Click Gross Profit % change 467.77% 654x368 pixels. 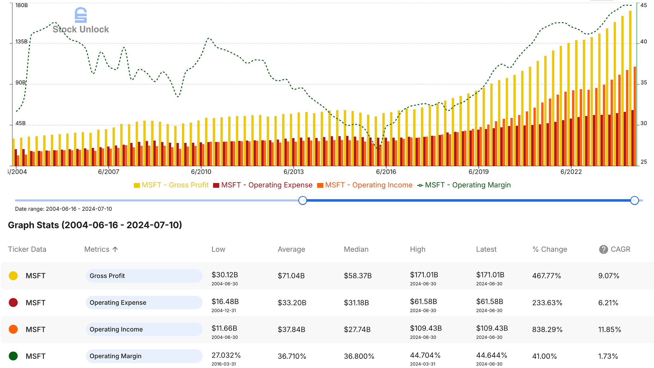pyautogui.click(x=546, y=276)
